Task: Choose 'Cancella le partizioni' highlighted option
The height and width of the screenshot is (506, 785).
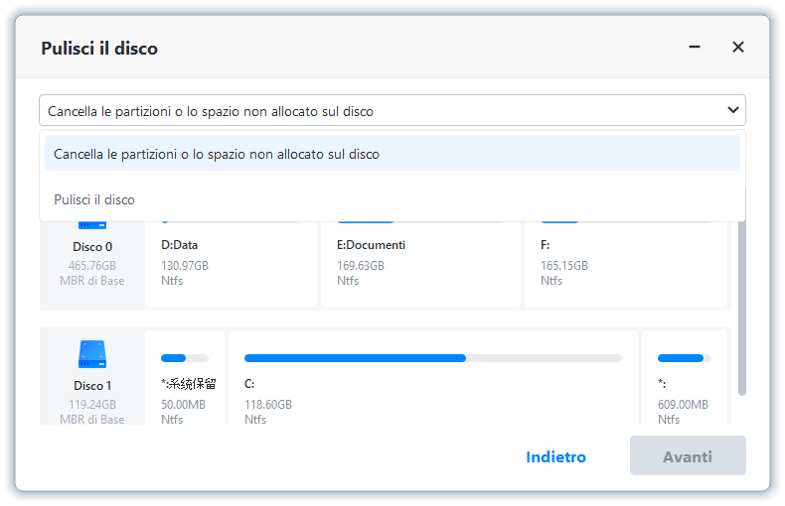Action: click(392, 154)
